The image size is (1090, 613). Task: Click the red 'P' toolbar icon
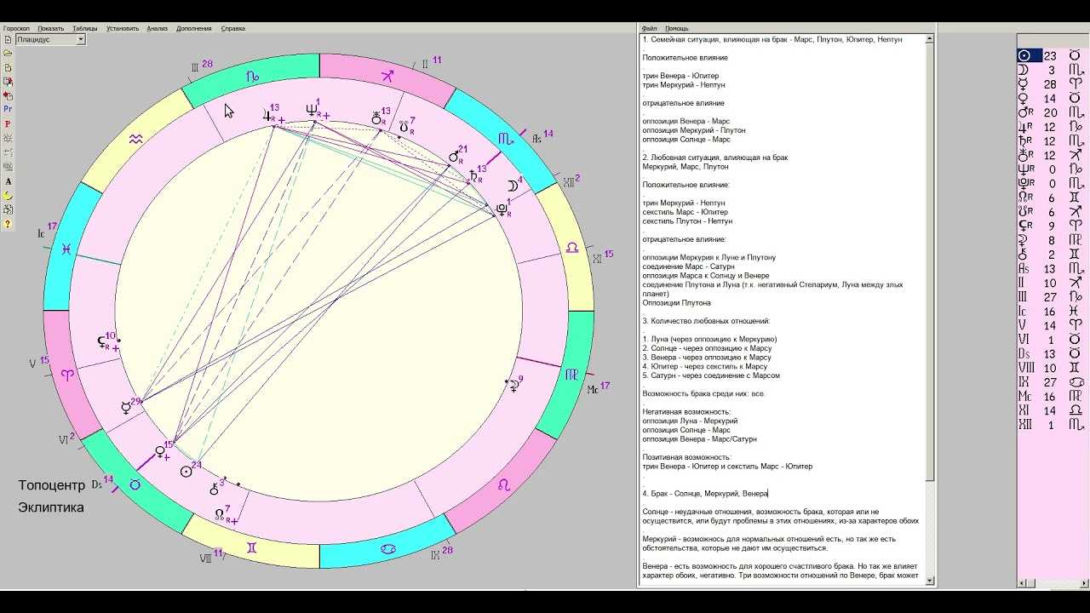[x=8, y=124]
